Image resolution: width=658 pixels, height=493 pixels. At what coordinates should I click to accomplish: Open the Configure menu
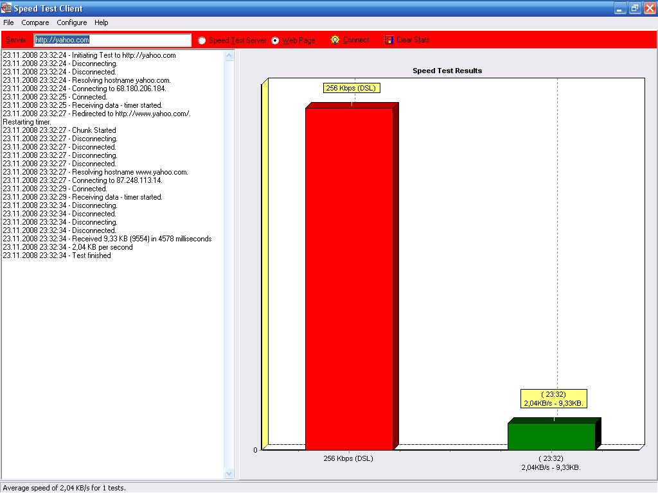(71, 22)
